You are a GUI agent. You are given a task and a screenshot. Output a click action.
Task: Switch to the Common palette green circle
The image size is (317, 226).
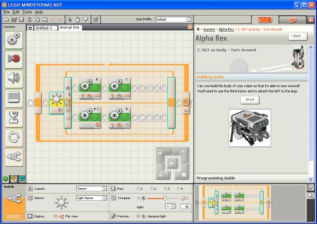(6, 179)
